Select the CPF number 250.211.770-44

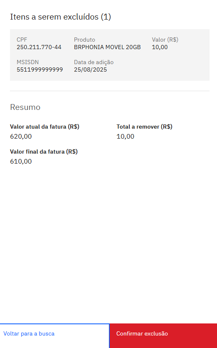point(39,47)
